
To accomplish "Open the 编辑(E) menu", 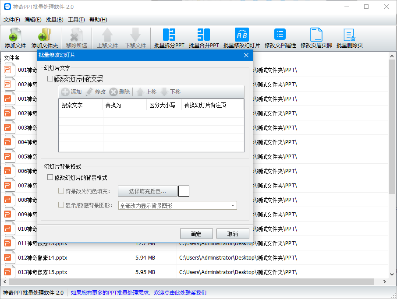I will [33, 19].
